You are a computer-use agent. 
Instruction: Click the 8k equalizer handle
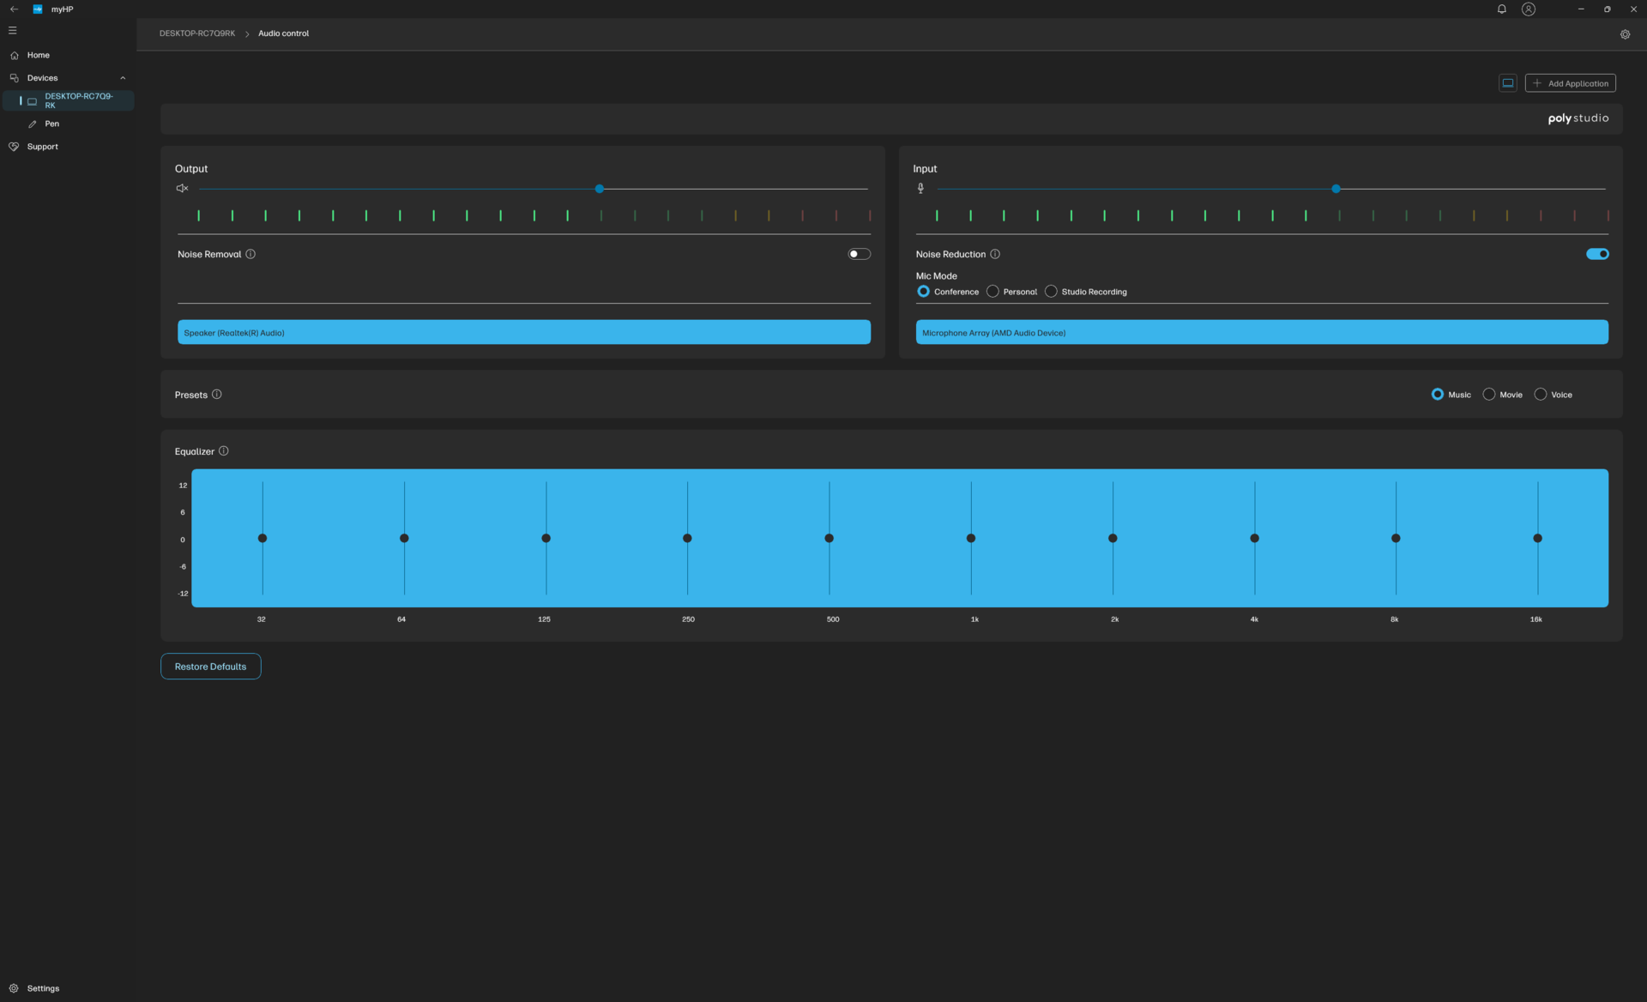point(1396,539)
